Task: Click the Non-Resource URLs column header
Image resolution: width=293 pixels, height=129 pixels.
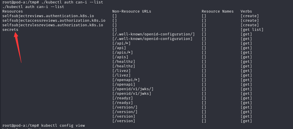Action: 131,11
